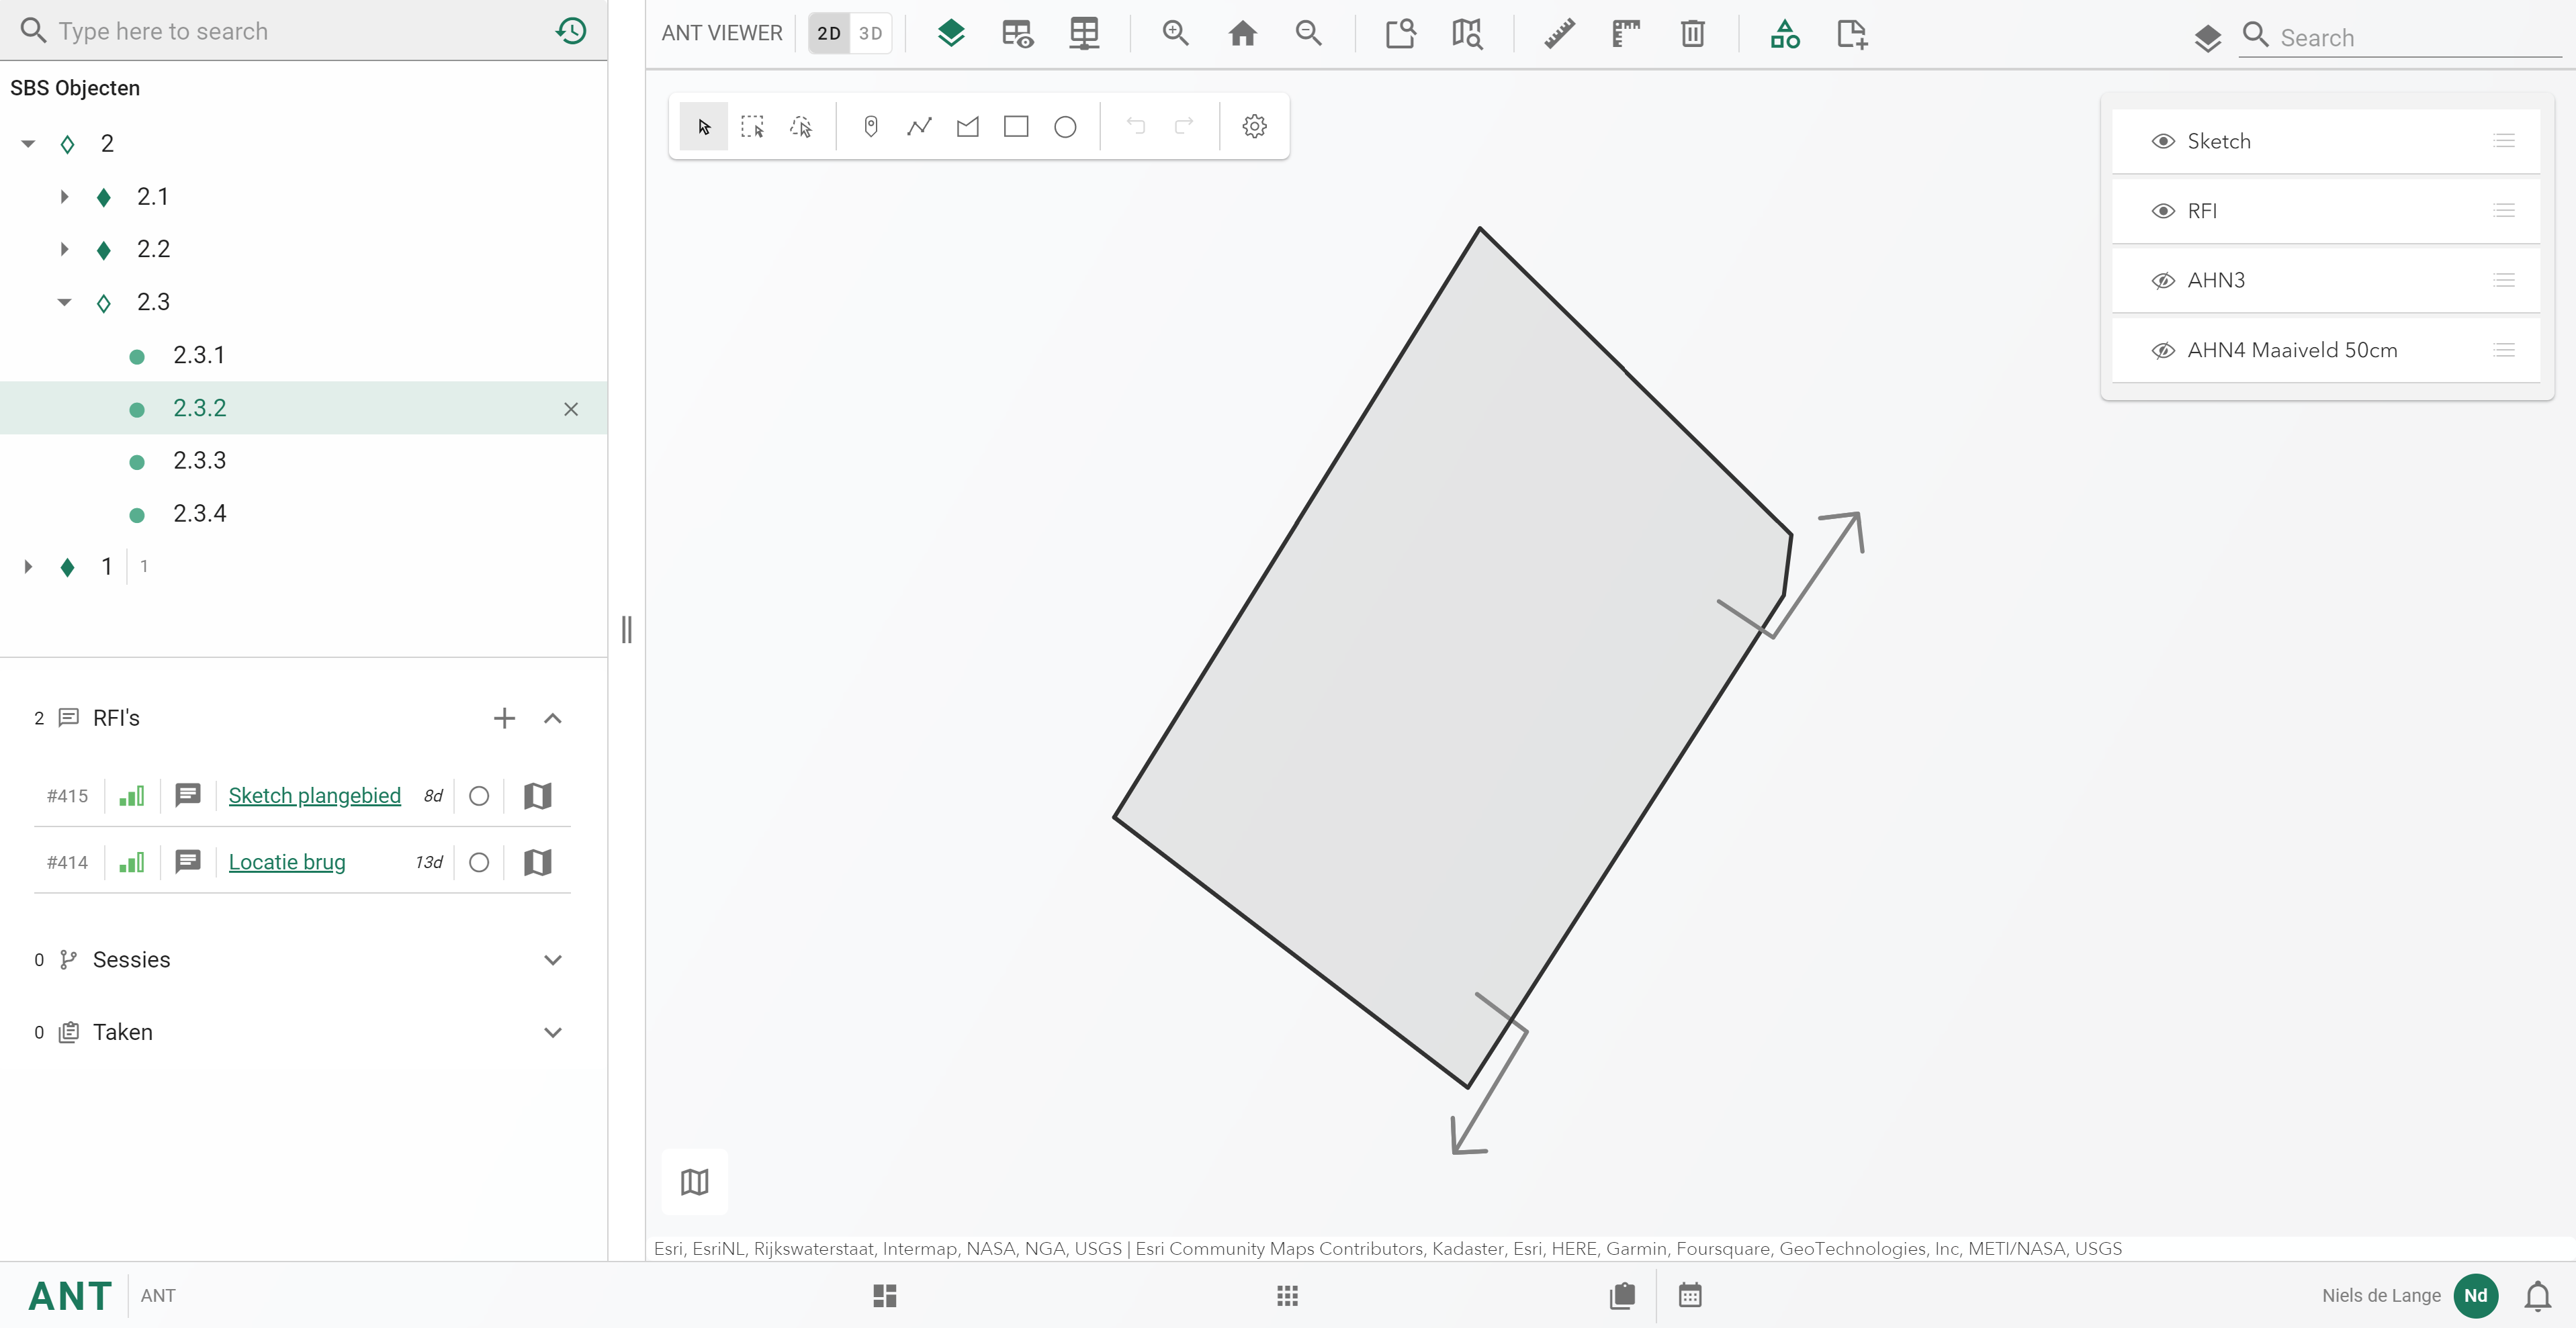
Task: Collapse the RFI's section chevron
Action: 552,718
